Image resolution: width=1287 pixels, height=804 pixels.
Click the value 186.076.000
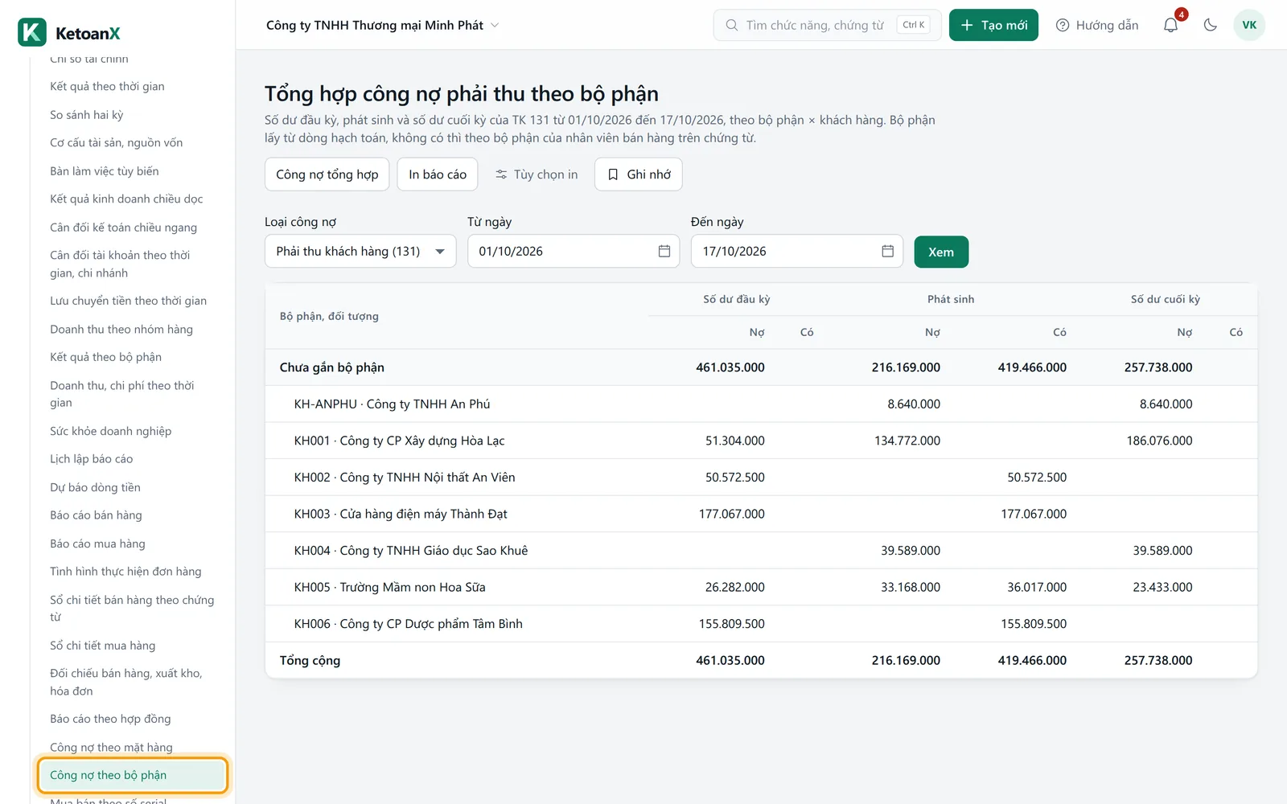tap(1159, 441)
